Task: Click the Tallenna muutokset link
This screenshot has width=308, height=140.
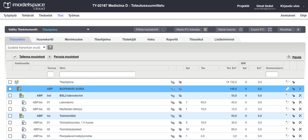Action: (32, 57)
